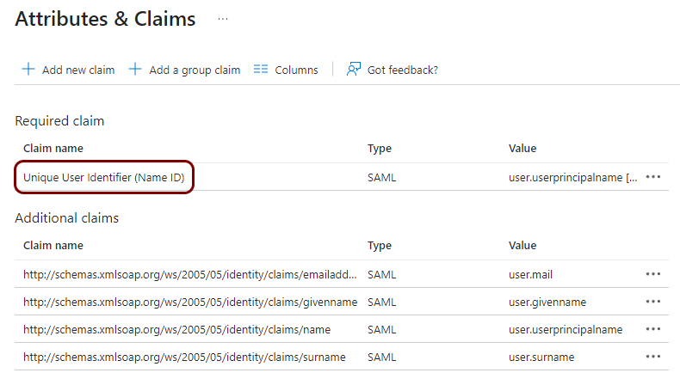This screenshot has width=680, height=385.
Task: Click the Add new claim button label
Action: 78,70
